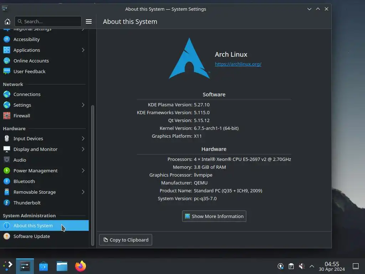Click the sidebar vertical scrollbar
This screenshot has height=274, width=365.
[92, 175]
